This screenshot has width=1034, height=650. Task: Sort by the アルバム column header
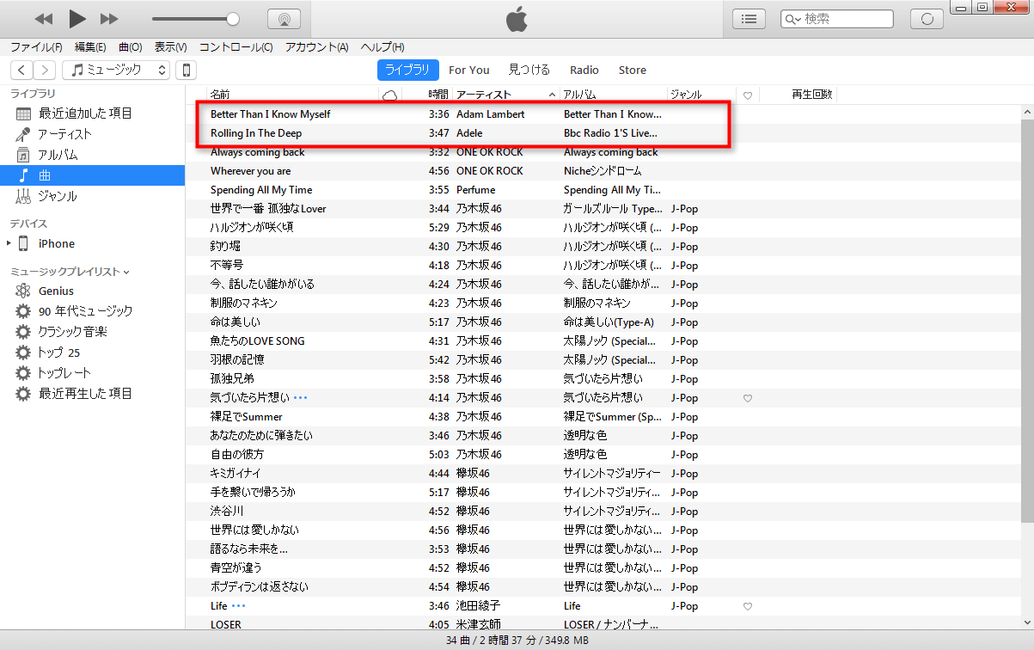coord(614,95)
